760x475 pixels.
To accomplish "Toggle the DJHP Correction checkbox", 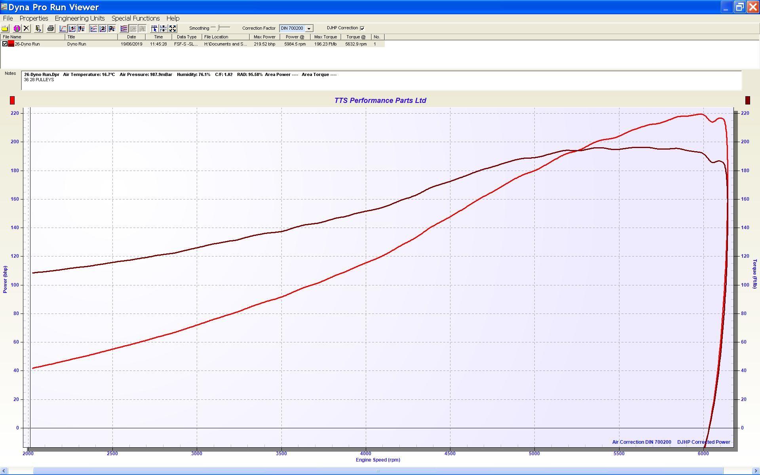I will [362, 28].
